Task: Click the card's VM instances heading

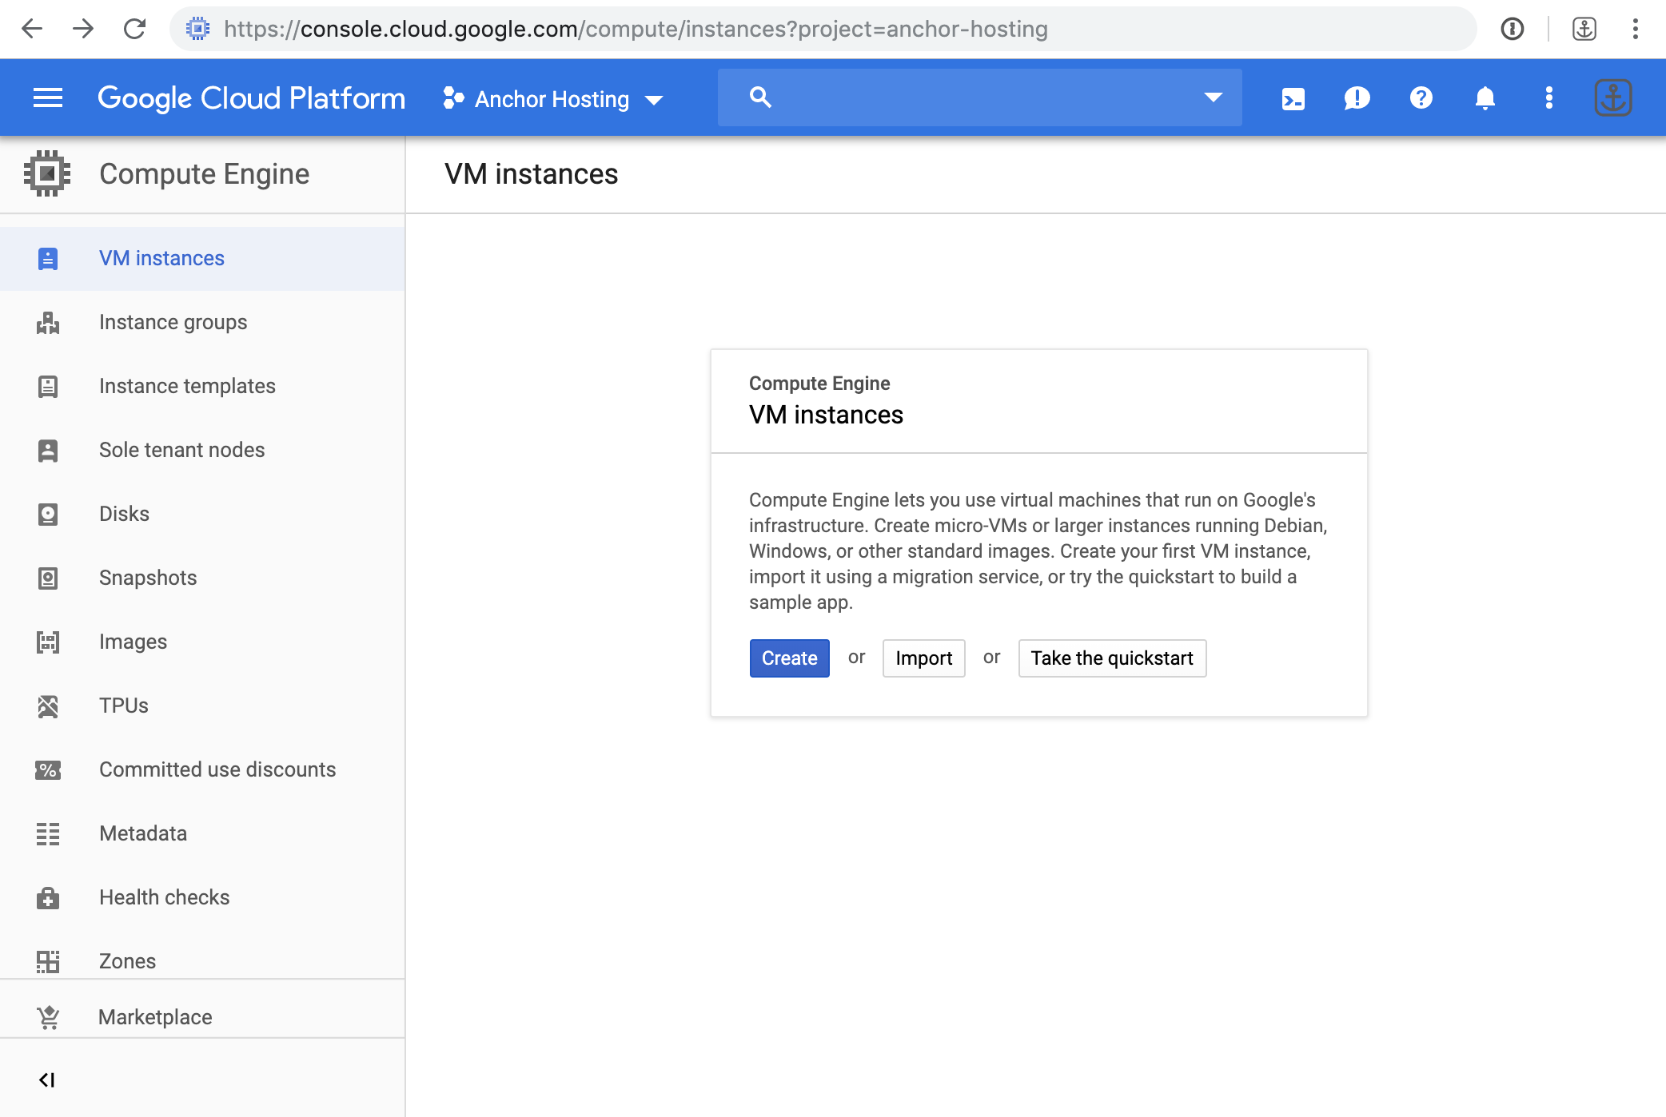Action: pyautogui.click(x=826, y=415)
